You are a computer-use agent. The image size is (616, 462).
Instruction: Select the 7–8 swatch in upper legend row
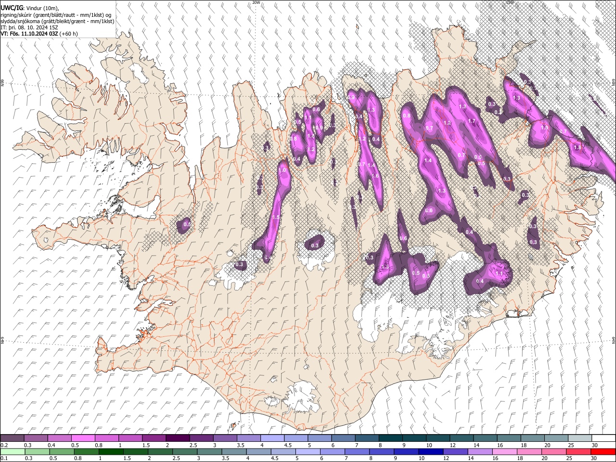tap(367, 438)
